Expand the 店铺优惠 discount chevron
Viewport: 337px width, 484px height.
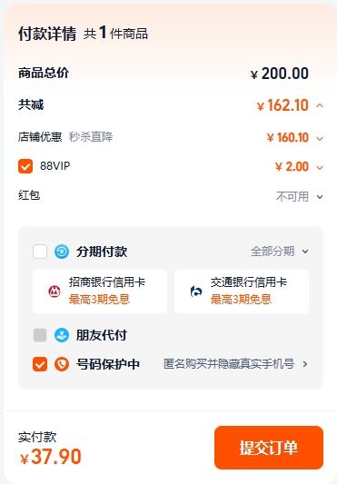(x=320, y=138)
